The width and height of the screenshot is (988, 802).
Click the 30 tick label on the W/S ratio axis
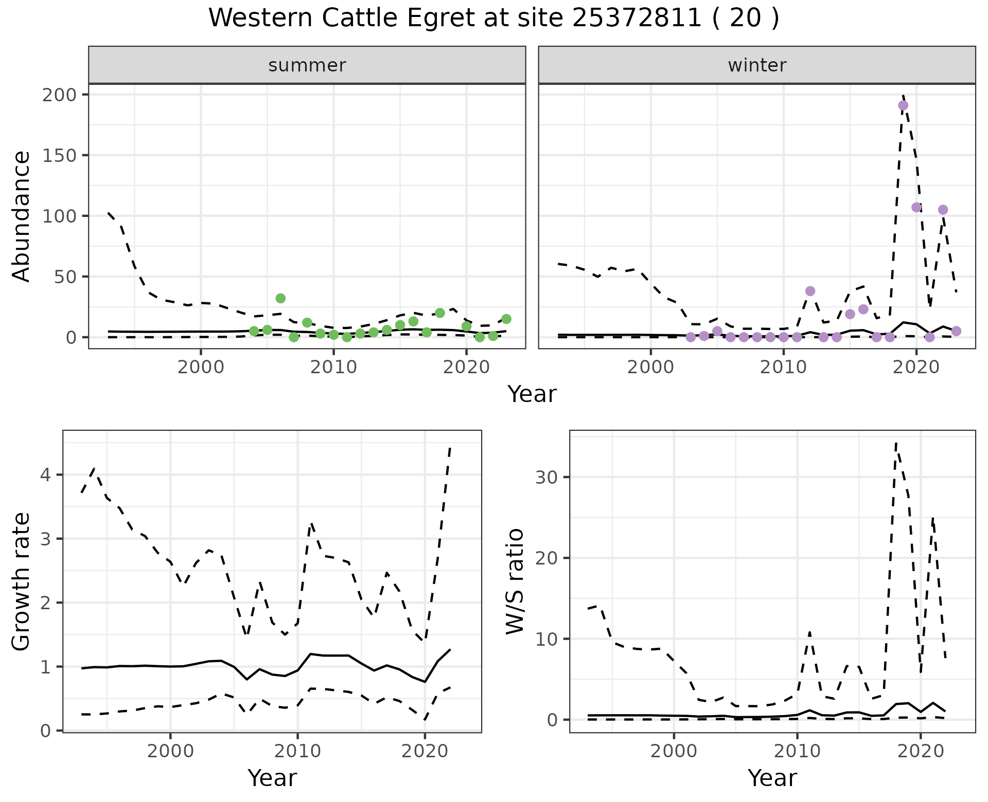coord(548,477)
